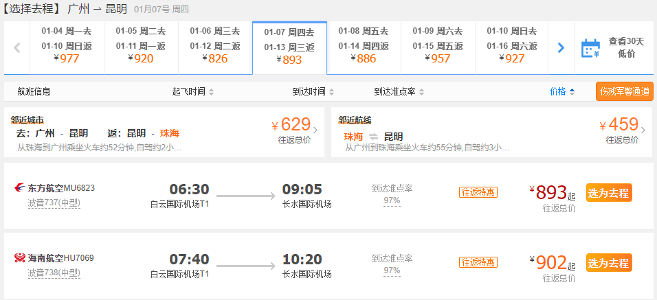Sort by on-time arrival rate (到达准点率)

(x=399, y=91)
